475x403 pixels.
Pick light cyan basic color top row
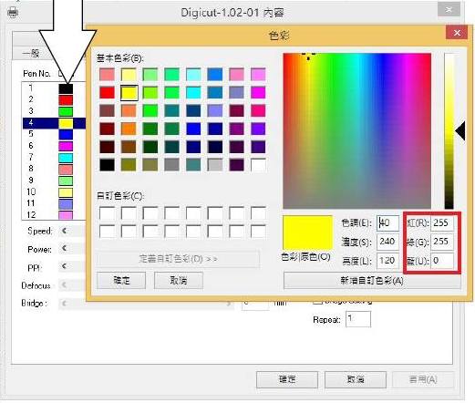pyautogui.click(x=193, y=75)
